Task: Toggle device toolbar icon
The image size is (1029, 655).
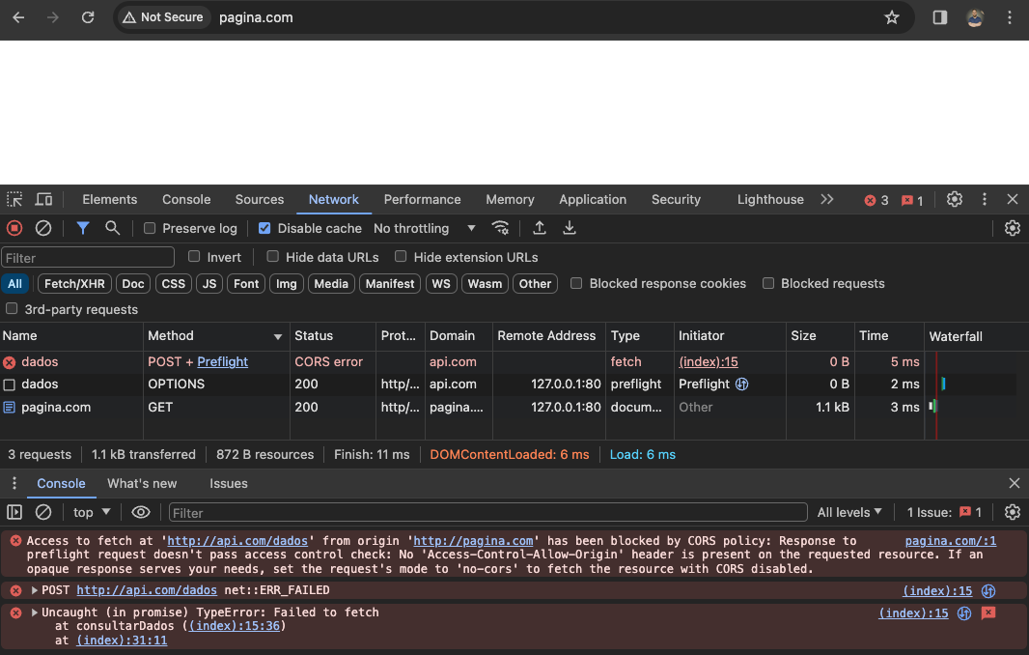Action: pyautogui.click(x=43, y=200)
